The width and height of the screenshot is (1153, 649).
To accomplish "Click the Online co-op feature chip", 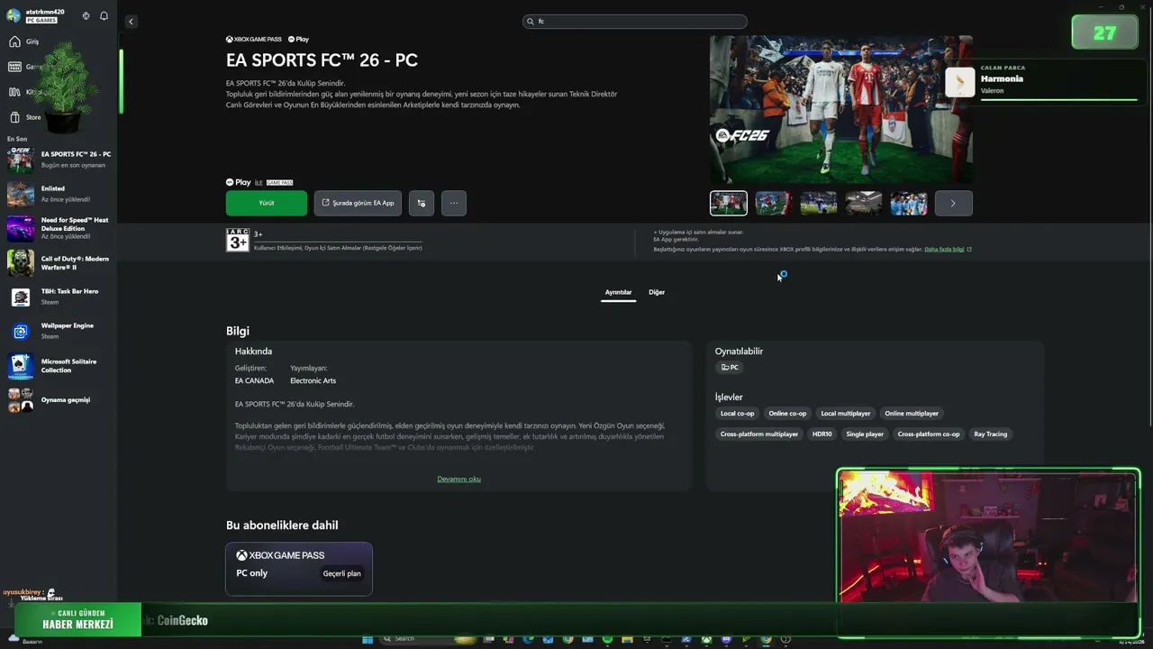I will 787,414.
